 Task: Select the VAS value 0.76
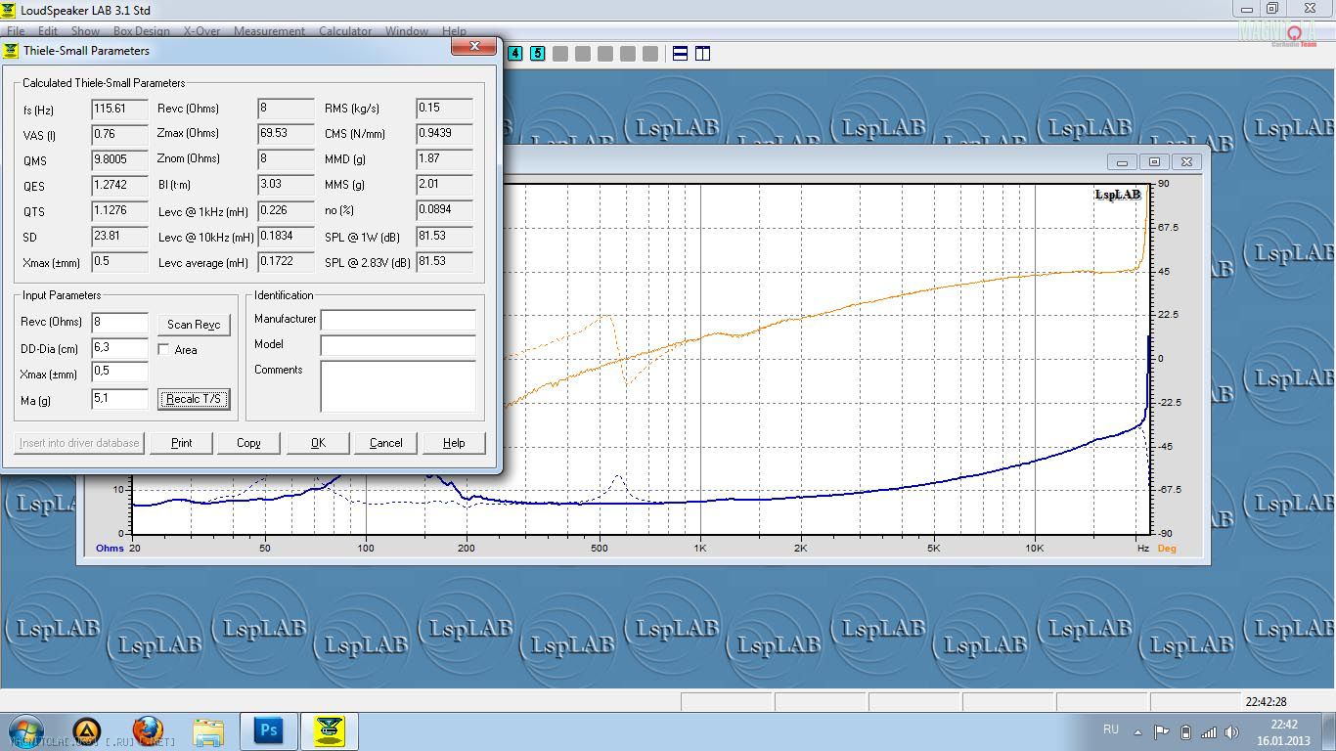(x=120, y=135)
